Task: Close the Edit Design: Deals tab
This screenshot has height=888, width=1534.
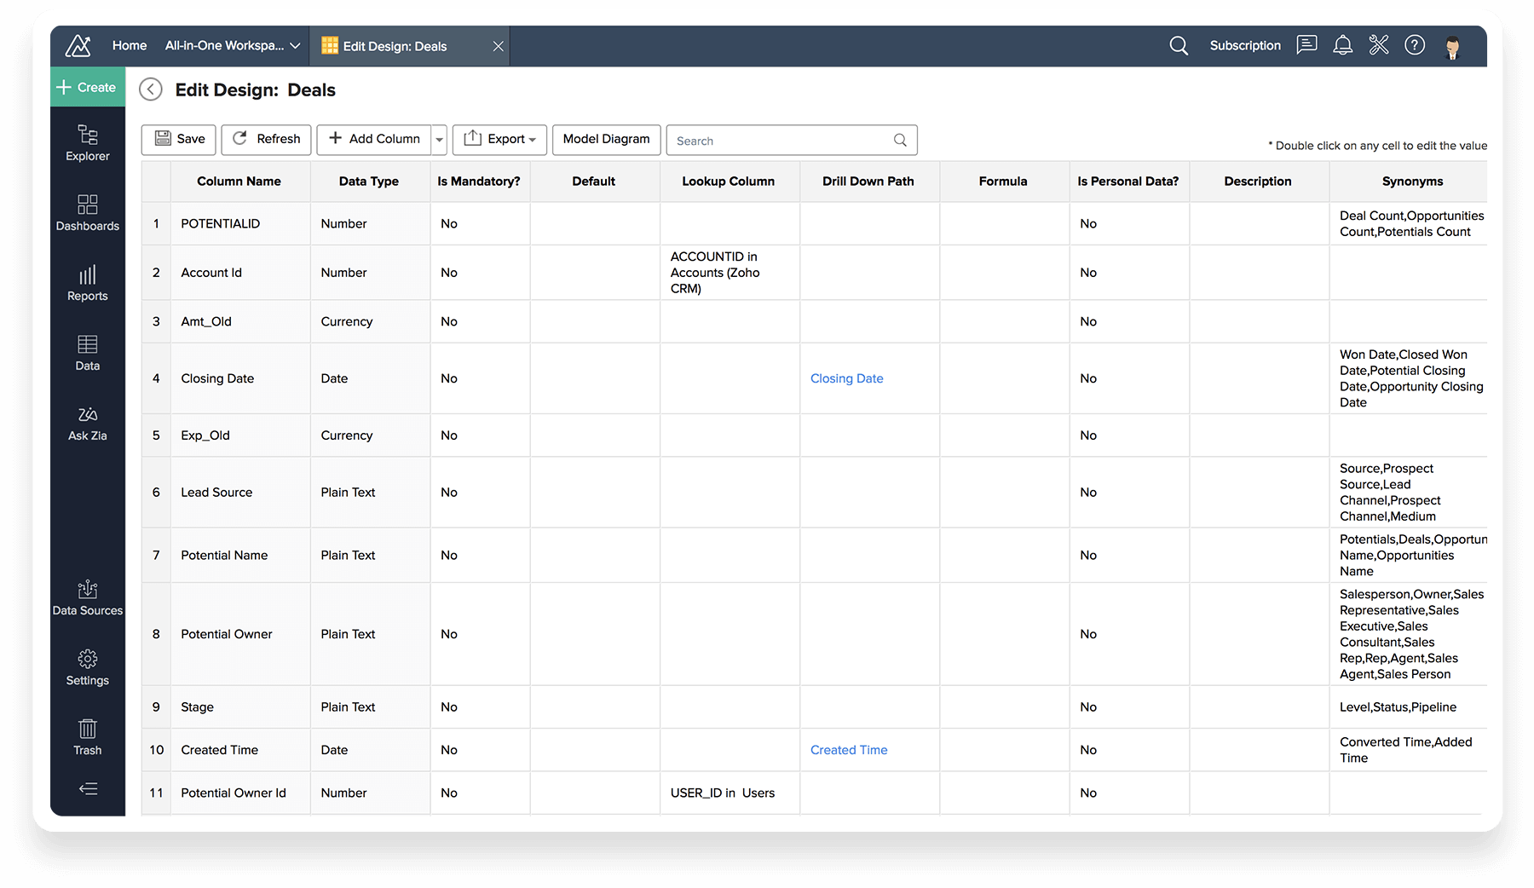Action: tap(499, 46)
